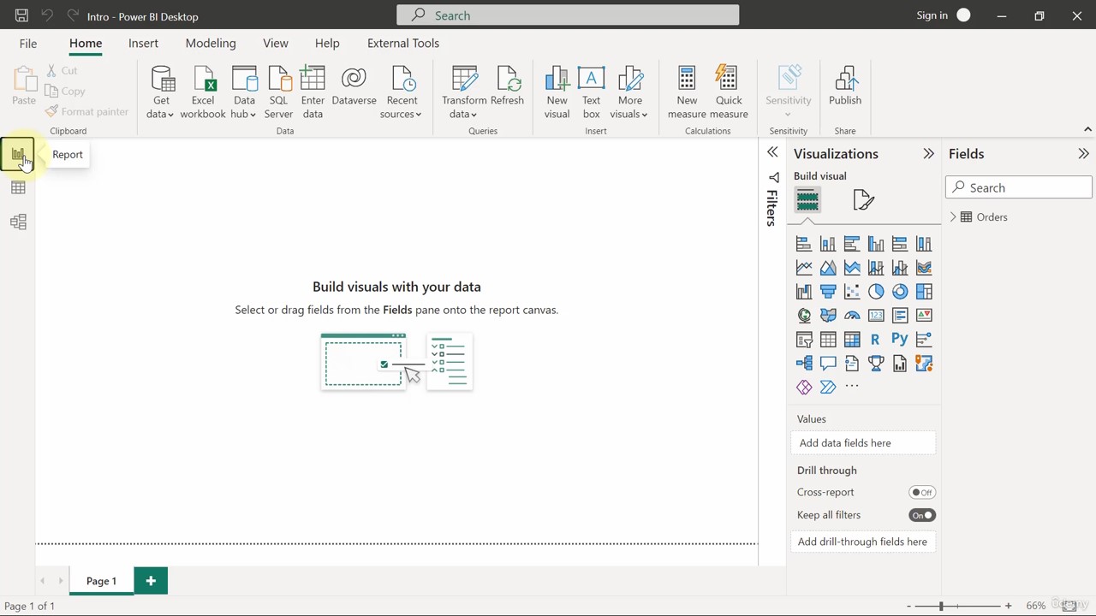Select the KPI visual
The width and height of the screenshot is (1096, 616).
pos(924,316)
